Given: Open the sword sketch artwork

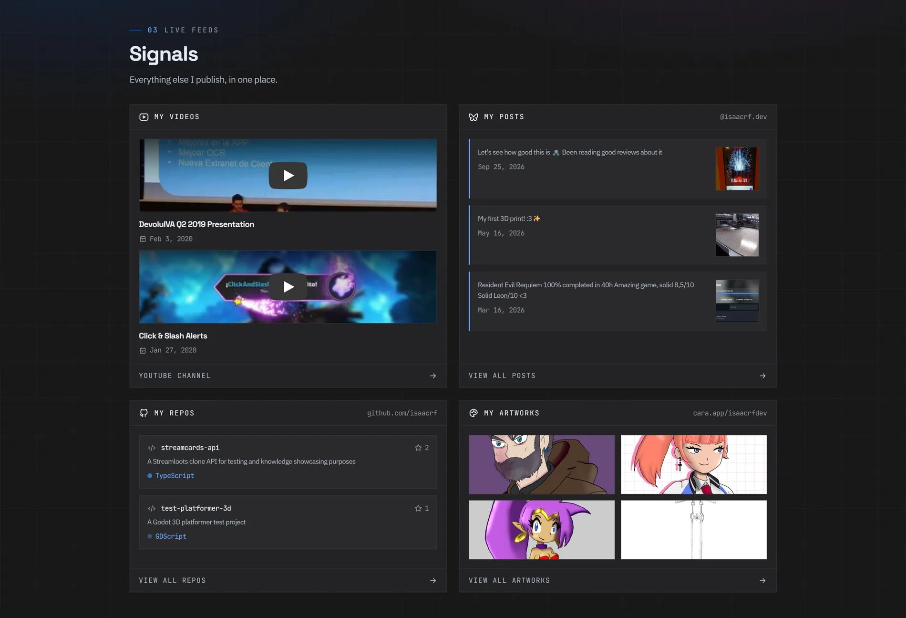Looking at the screenshot, I should pyautogui.click(x=694, y=530).
